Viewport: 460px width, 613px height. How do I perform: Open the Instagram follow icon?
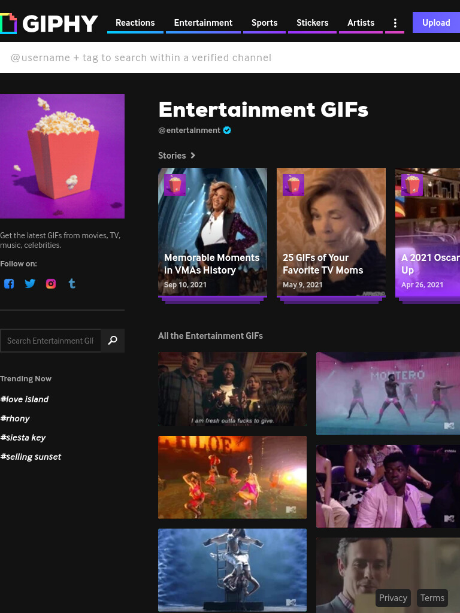point(51,283)
